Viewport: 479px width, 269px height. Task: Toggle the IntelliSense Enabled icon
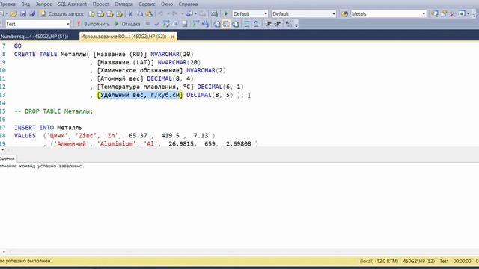point(185,24)
